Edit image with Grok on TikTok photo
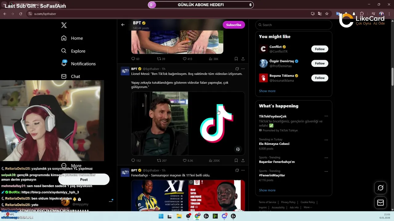The image size is (394, 221). [238, 149]
